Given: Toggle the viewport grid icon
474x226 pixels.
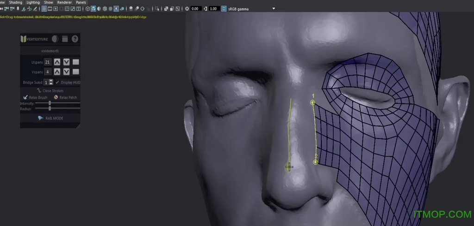Looking at the screenshot, I should click(x=44, y=8).
